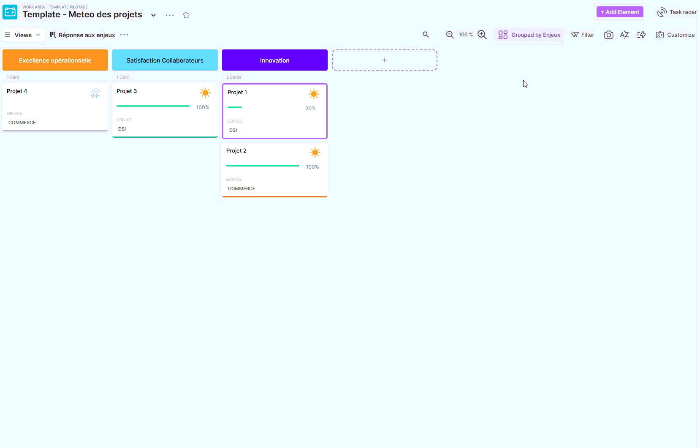
Task: Open Grouped by Enjeux grouping selector
Action: pyautogui.click(x=529, y=35)
